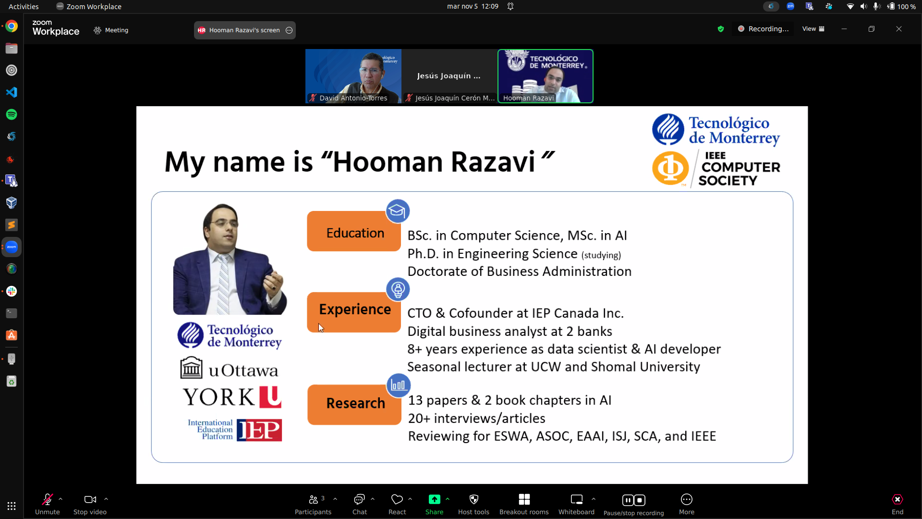Open More options in Zoom toolbar
Image resolution: width=922 pixels, height=519 pixels.
tap(687, 504)
